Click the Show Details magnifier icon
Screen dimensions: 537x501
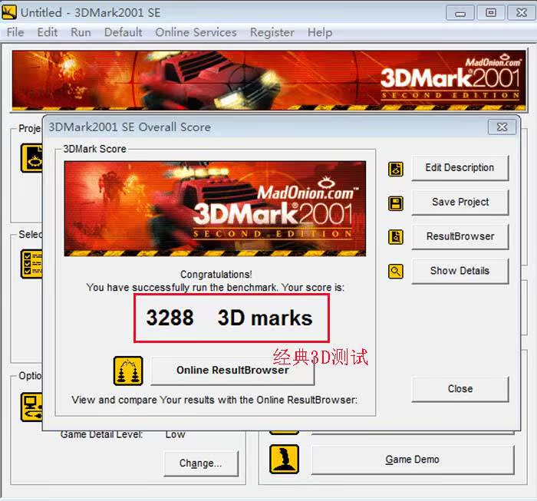tap(396, 272)
